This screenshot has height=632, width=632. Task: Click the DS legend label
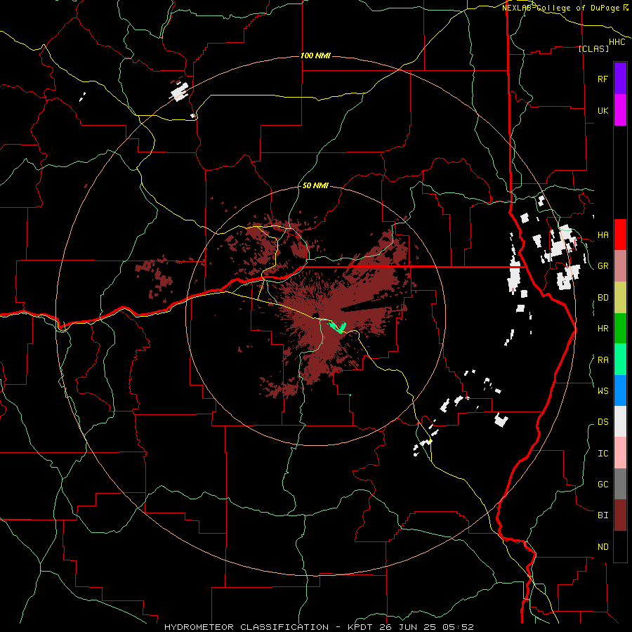pyautogui.click(x=603, y=422)
